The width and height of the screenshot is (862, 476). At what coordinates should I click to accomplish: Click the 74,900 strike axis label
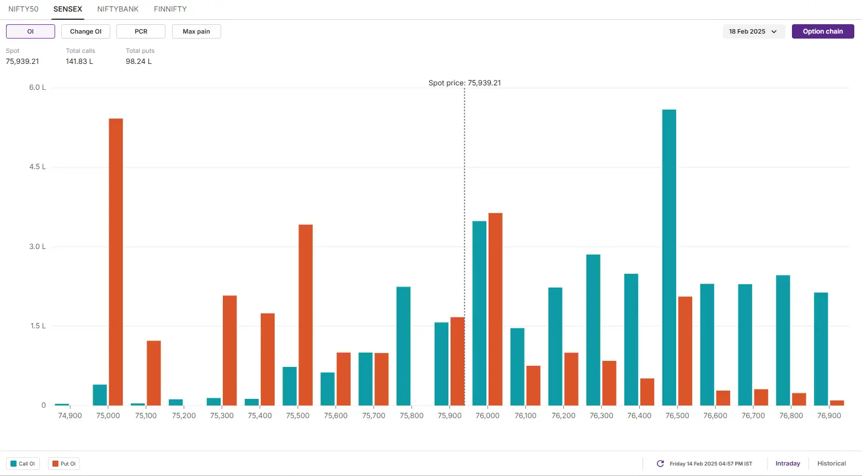coord(70,415)
